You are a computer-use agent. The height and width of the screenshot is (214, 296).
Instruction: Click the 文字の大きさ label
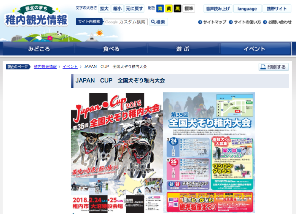[x=86, y=8]
